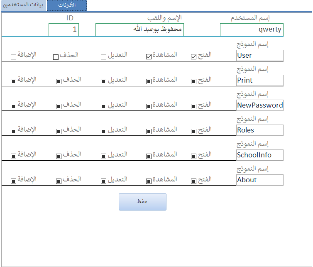
Task: Check التعديل for the User form
Action: pyautogui.click(x=104, y=57)
